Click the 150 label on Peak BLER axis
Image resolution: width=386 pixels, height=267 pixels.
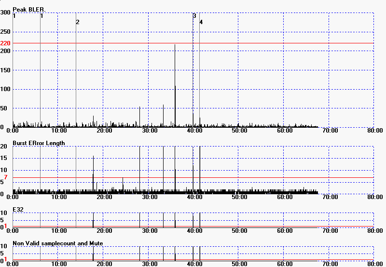(x=5, y=70)
